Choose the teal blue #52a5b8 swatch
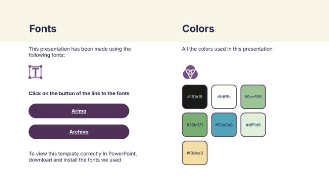This screenshot has width=329, height=185. click(x=224, y=125)
